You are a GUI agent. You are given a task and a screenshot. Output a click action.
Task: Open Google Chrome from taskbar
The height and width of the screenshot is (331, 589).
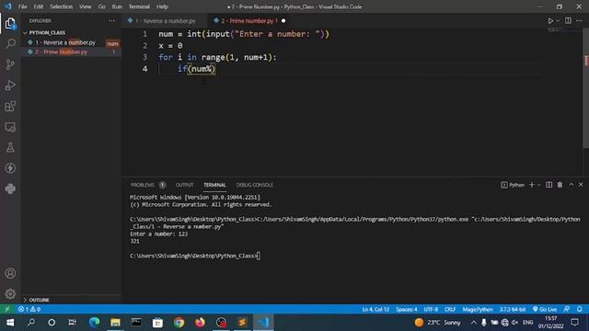pyautogui.click(x=179, y=323)
